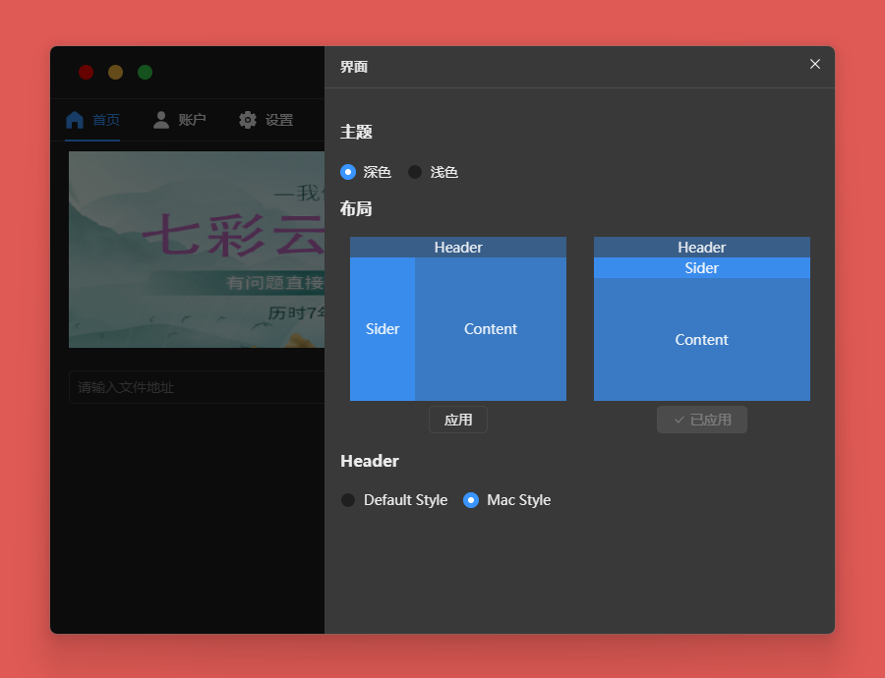Click the yellow window control dot
This screenshot has width=885, height=678.
[116, 73]
